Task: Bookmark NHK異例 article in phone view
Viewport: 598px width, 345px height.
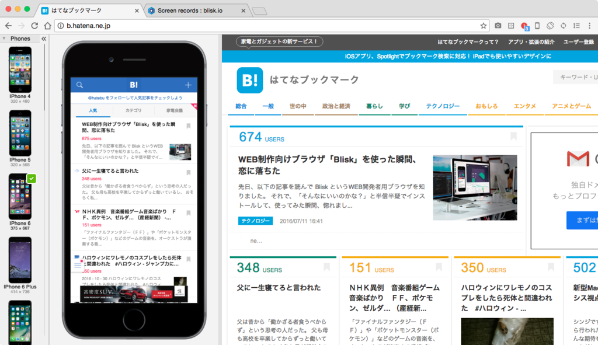Action: point(189,213)
